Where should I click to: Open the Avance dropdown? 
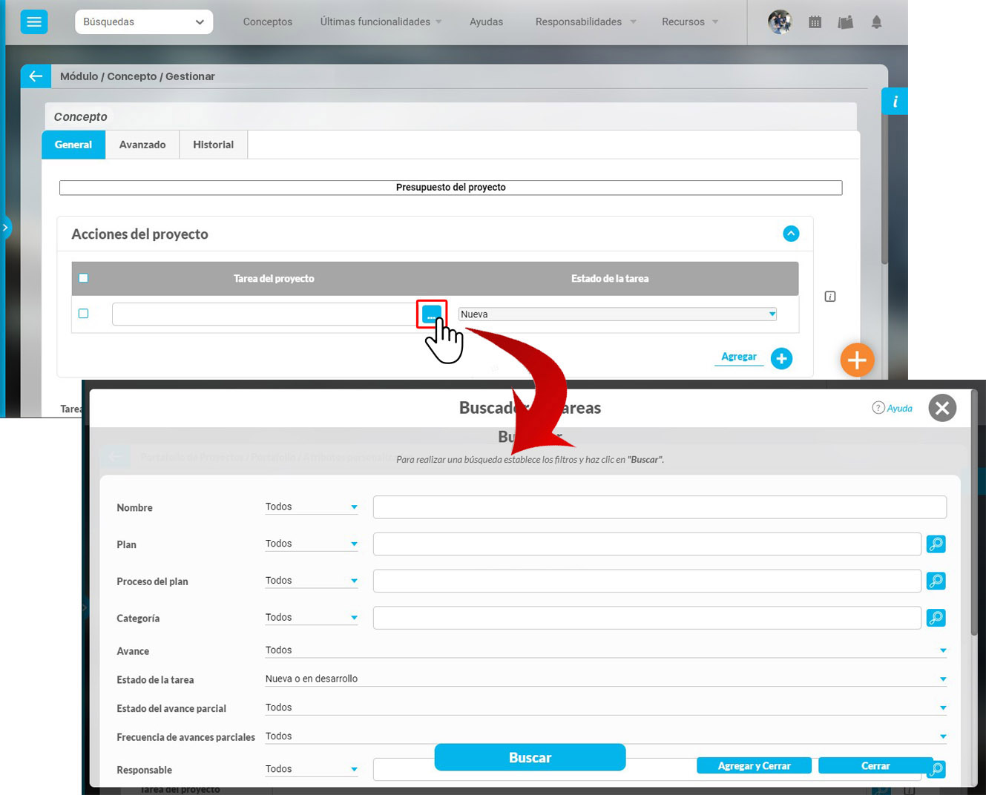point(605,650)
